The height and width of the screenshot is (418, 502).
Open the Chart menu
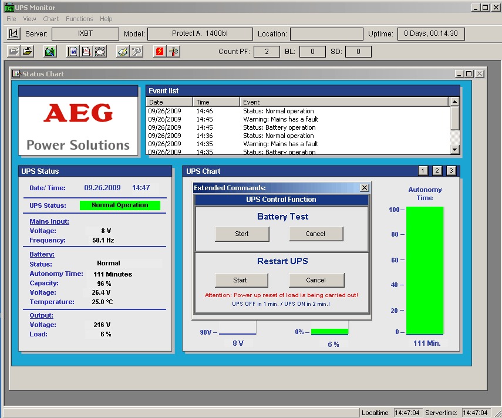coord(51,19)
